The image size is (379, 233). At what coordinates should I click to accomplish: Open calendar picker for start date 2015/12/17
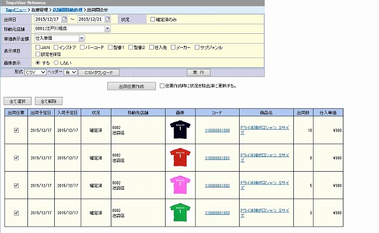click(65, 19)
